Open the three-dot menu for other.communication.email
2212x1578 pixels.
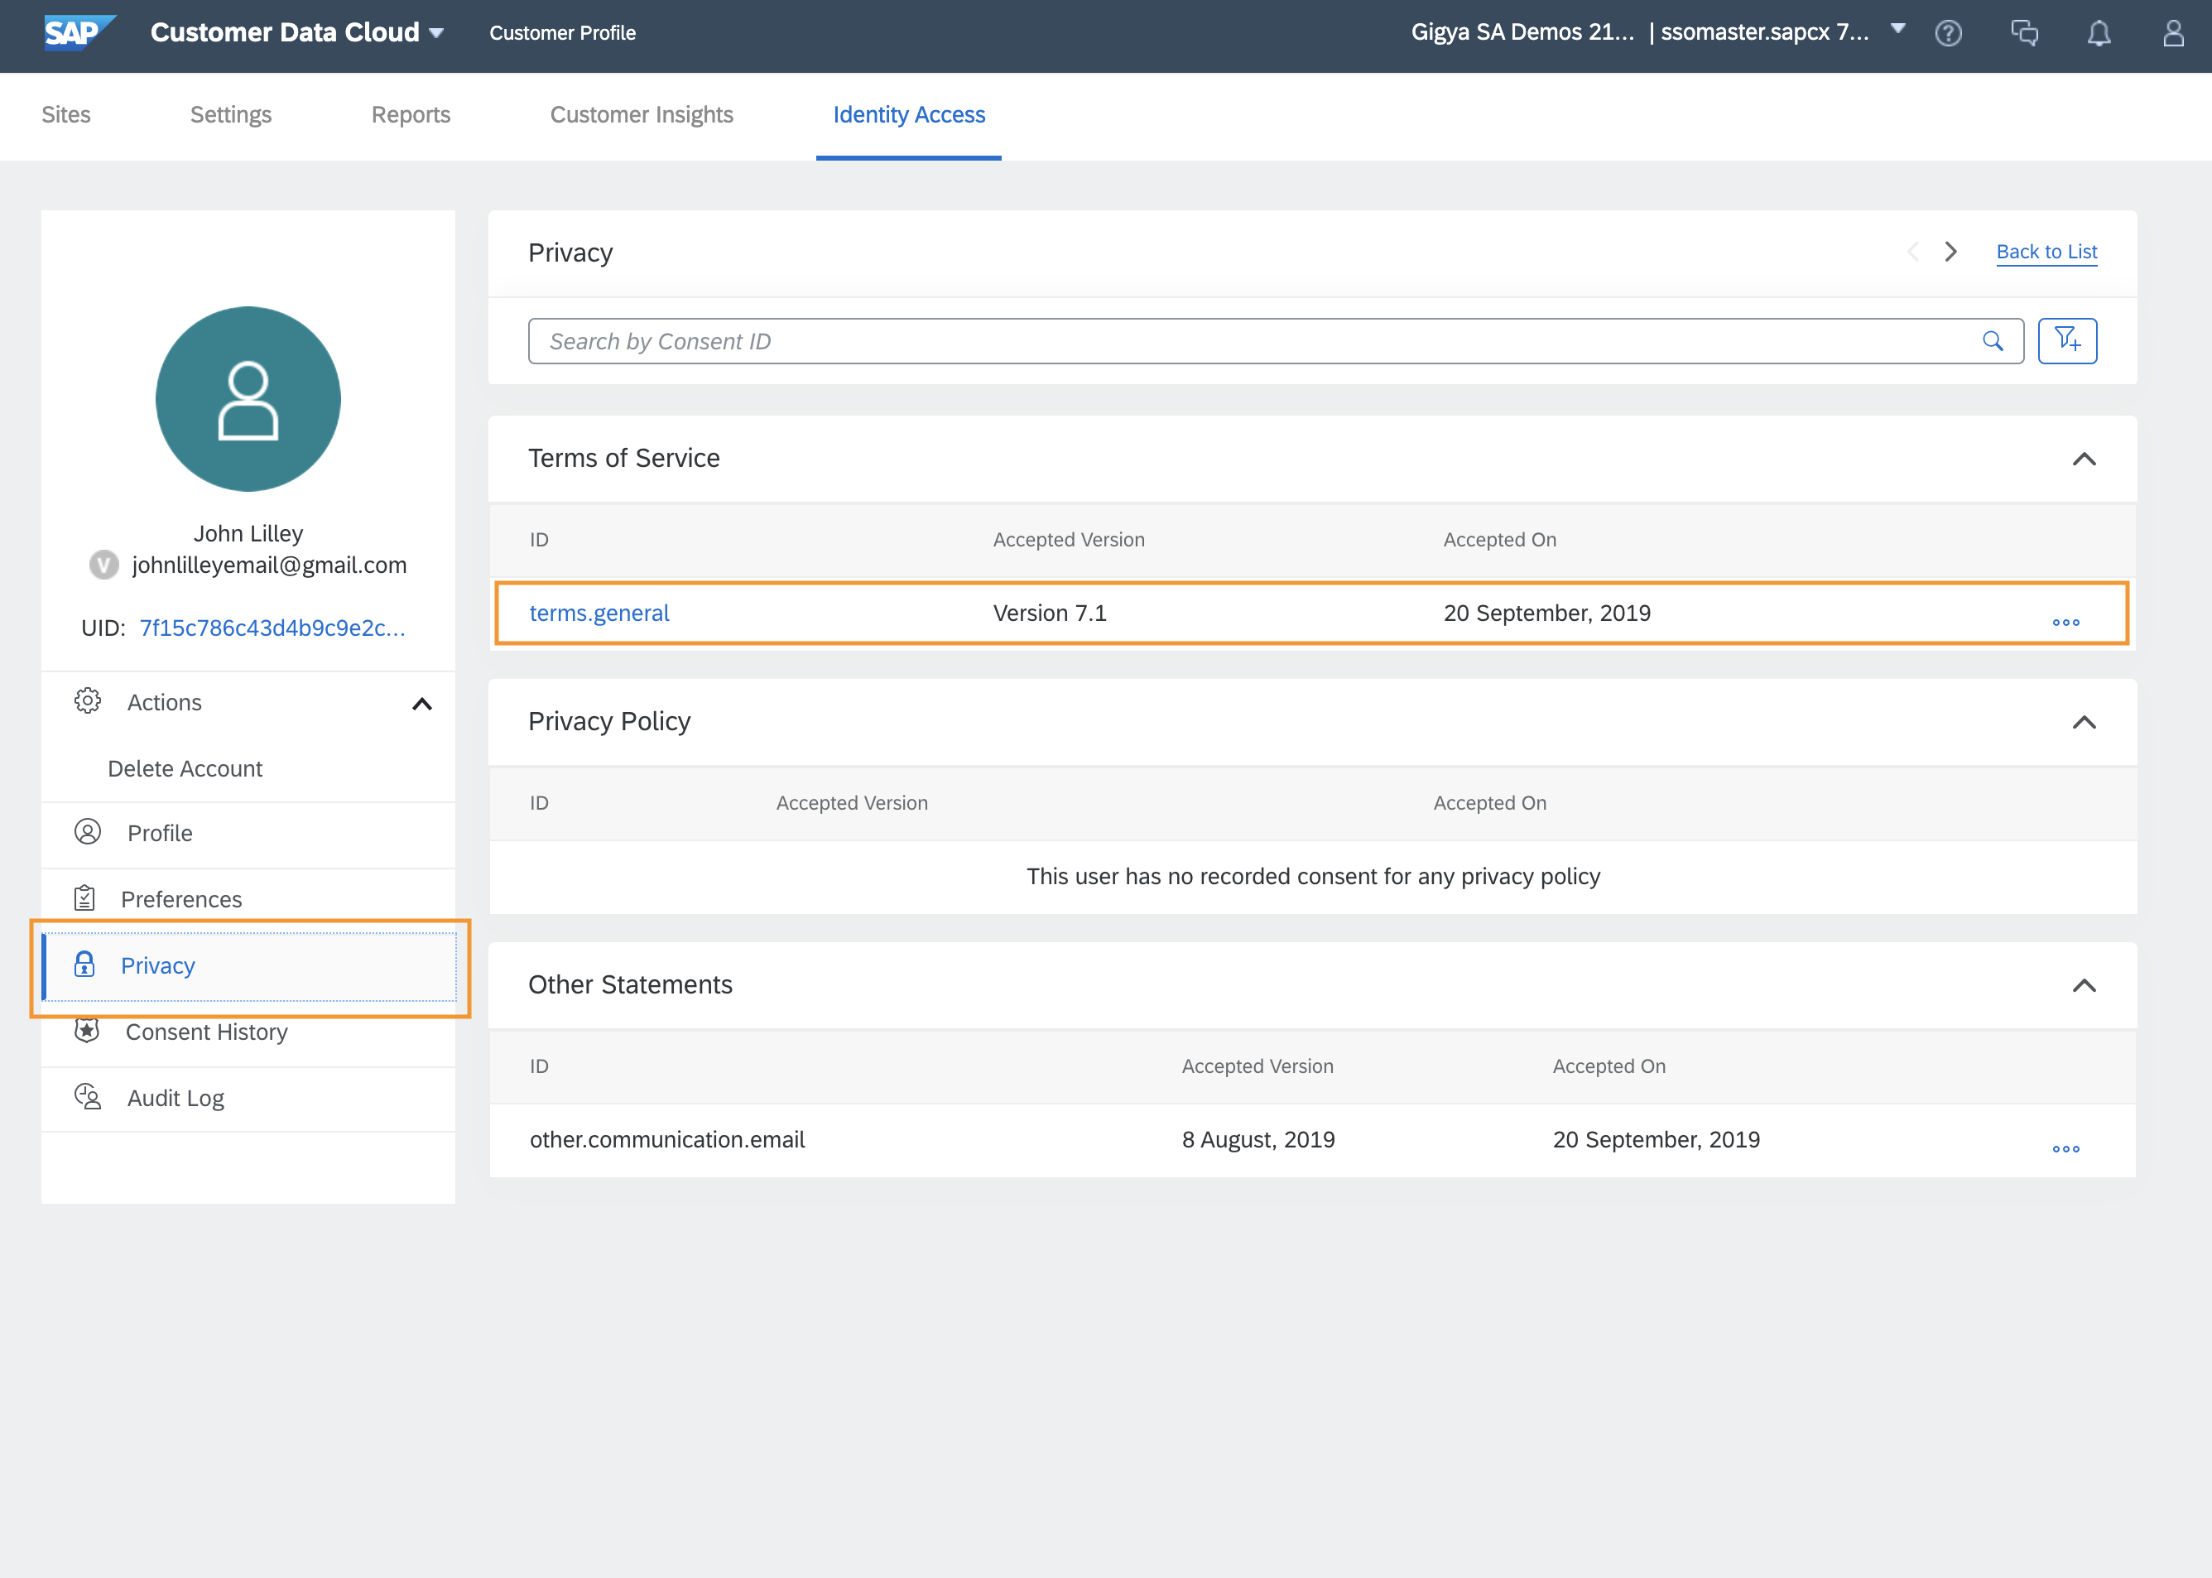[x=2065, y=1148]
